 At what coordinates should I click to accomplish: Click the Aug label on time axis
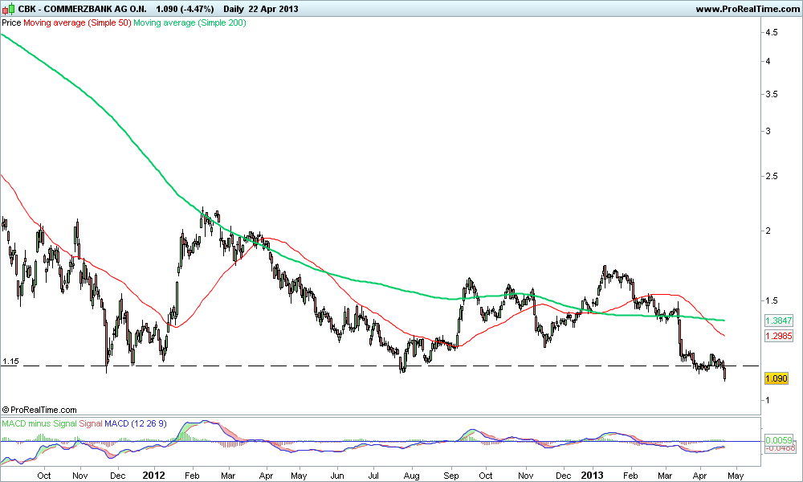click(412, 476)
